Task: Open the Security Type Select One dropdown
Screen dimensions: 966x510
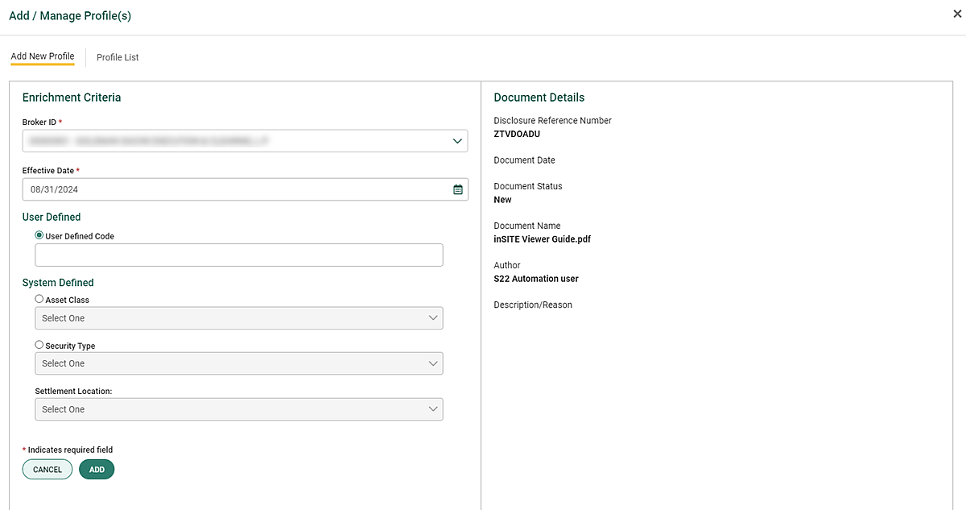Action: coord(239,363)
